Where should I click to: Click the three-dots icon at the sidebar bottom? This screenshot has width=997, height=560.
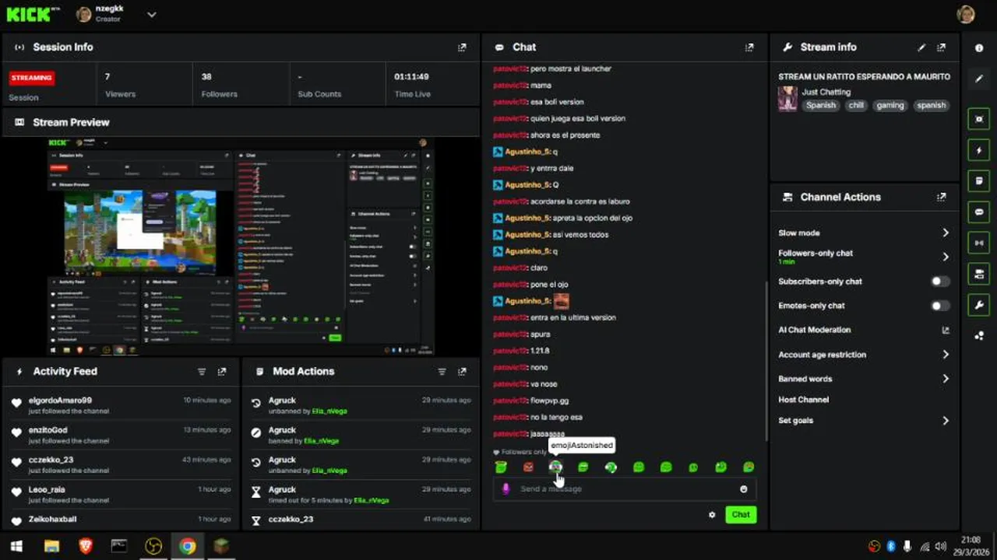(x=979, y=336)
